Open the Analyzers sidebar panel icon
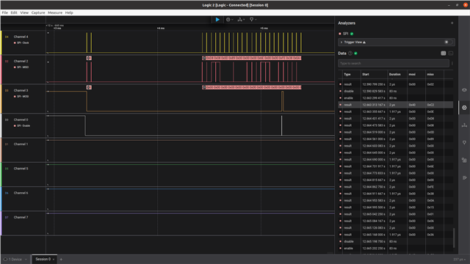This screenshot has height=264, width=470. pos(464,108)
